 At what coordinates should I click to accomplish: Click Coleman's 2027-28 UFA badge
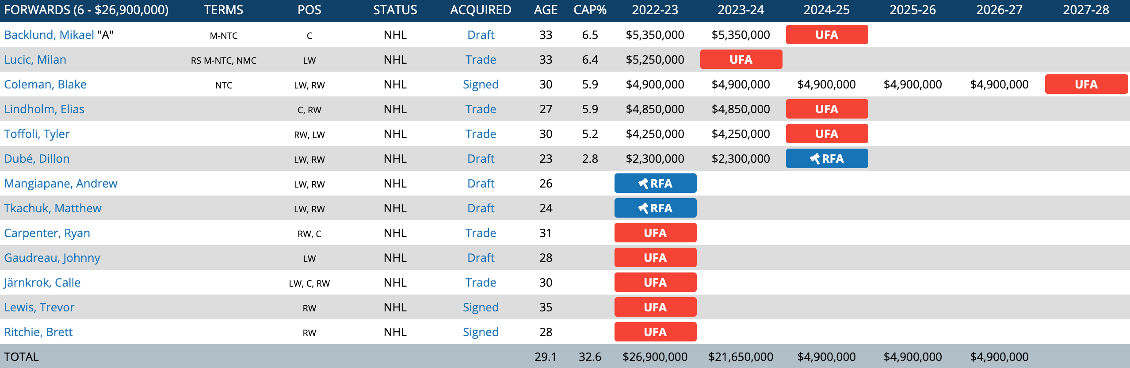click(x=1086, y=84)
